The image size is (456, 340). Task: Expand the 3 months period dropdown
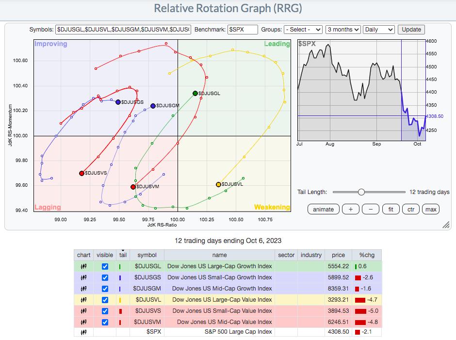click(343, 30)
